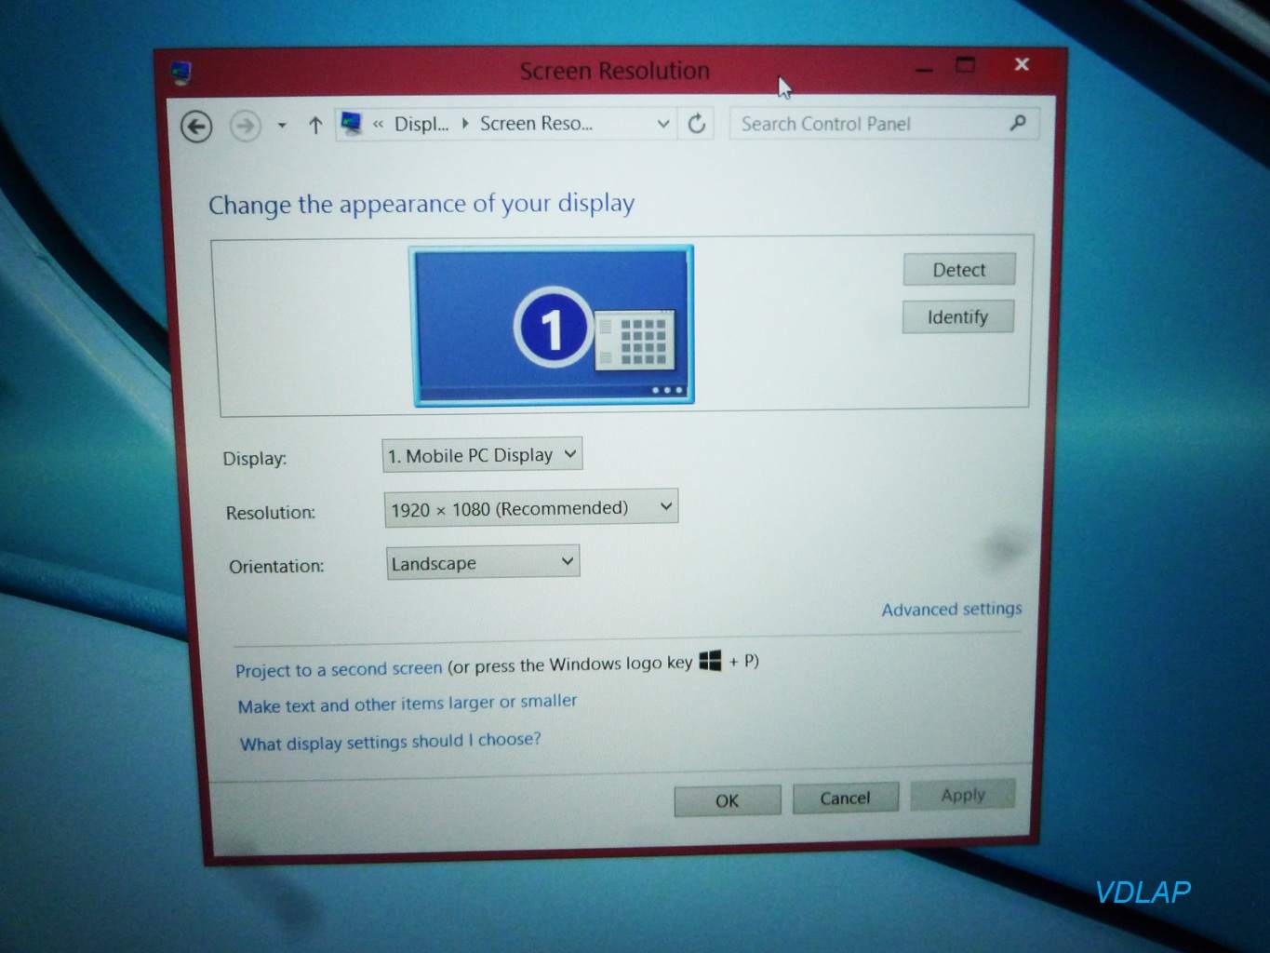Open the recent locations dropdown arrow
1270x953 pixels.
(282, 125)
